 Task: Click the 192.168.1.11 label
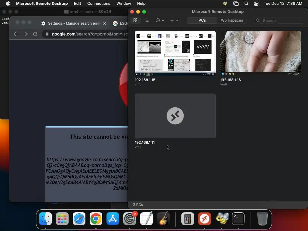pos(145,142)
